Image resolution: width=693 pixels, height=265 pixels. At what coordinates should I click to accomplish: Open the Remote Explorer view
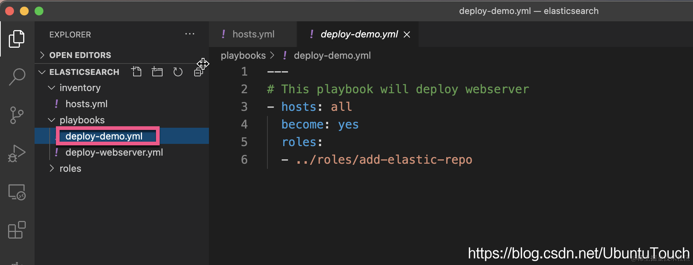click(x=17, y=192)
